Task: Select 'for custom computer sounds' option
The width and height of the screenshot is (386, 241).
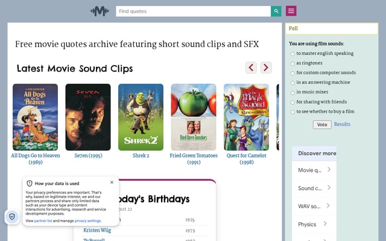Action: [293, 74]
